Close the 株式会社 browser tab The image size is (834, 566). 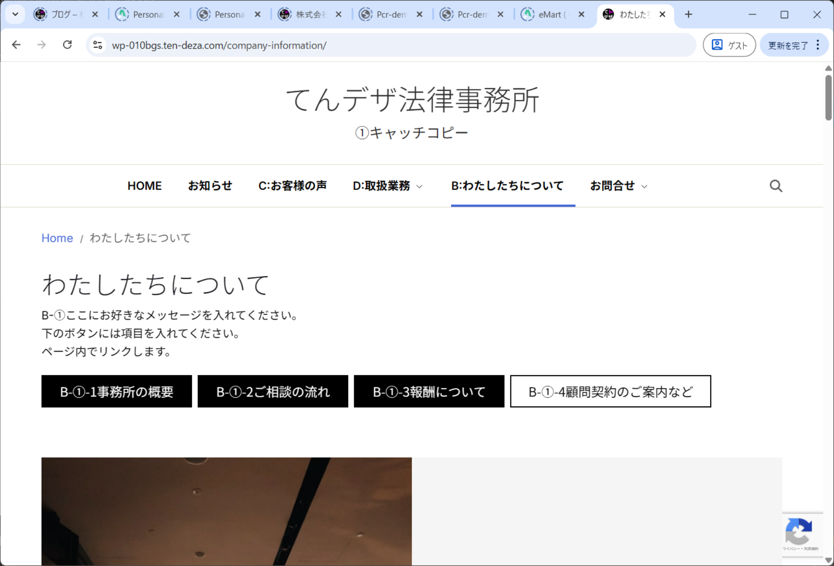pos(338,14)
